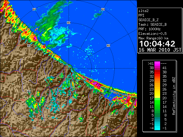
Task: Click the radar site name "ilts2"
Action: 144,11
